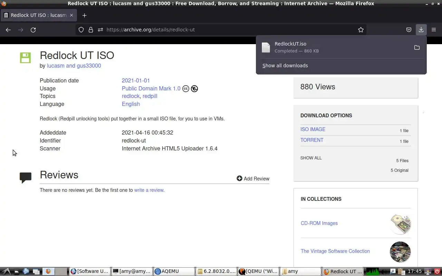
Task: Reload the current page
Action: coord(33,30)
